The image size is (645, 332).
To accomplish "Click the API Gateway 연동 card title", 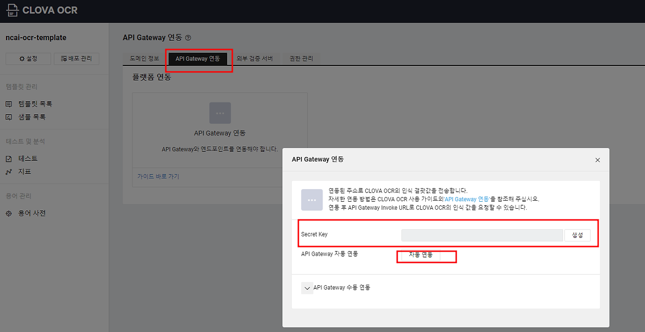I will coord(220,133).
